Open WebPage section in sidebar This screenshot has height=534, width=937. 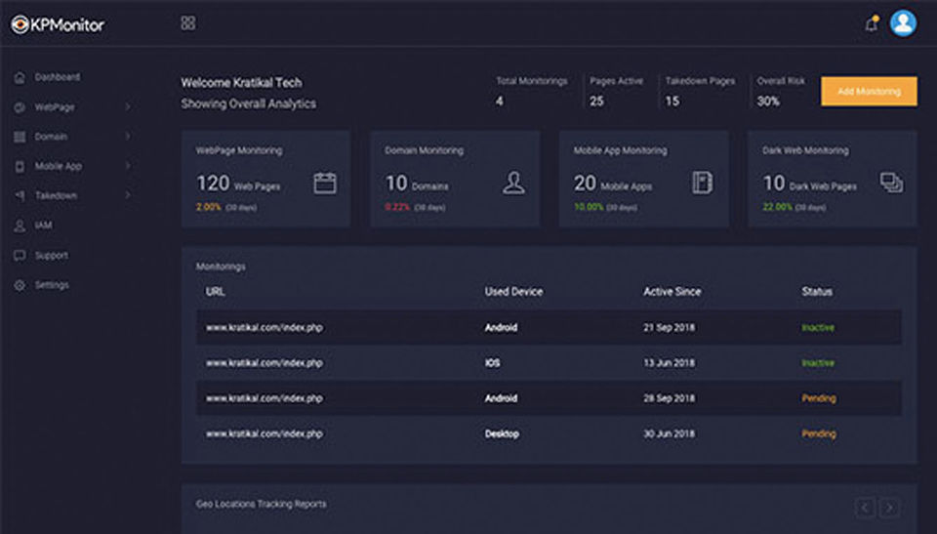click(55, 107)
